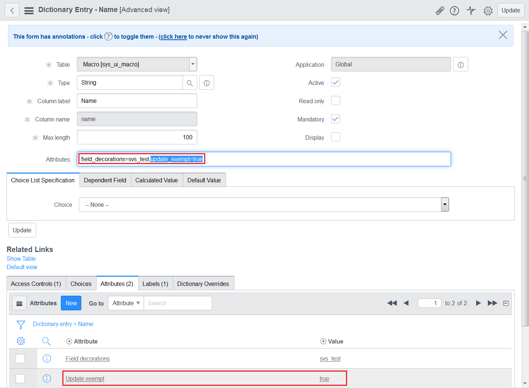Image resolution: width=529 pixels, height=388 pixels.
Task: Uncheck the Active checkbox
Action: coord(335,82)
